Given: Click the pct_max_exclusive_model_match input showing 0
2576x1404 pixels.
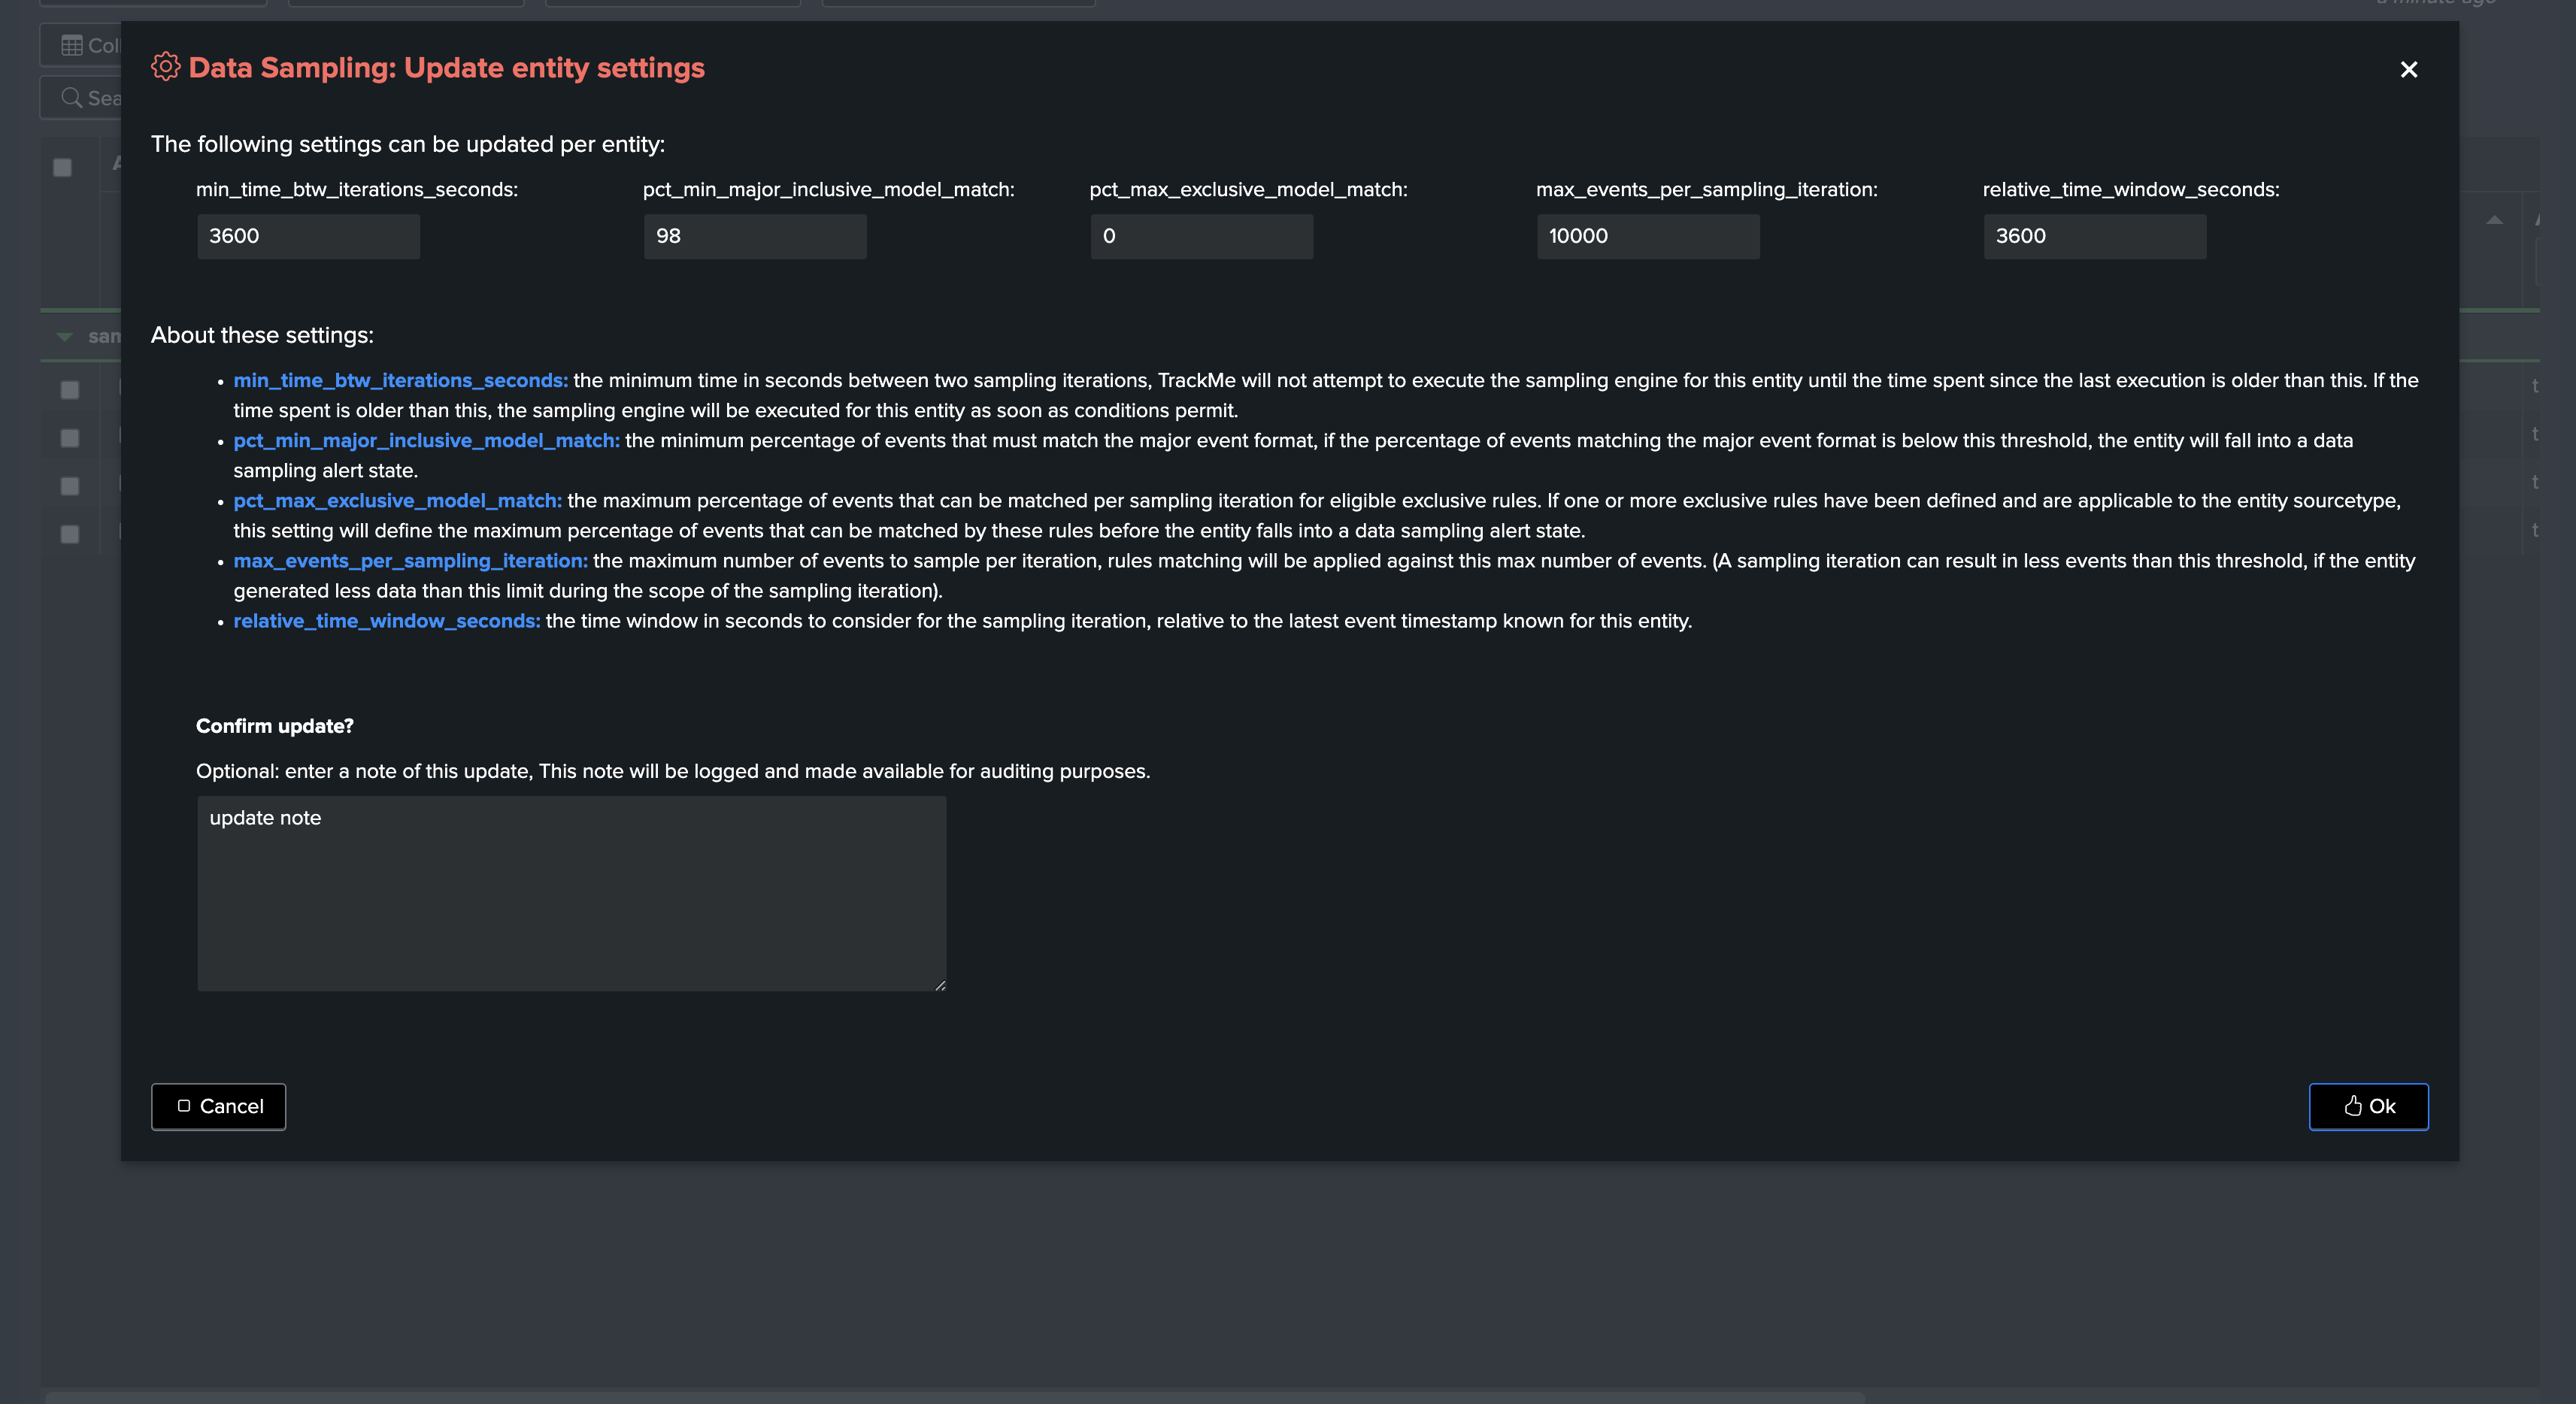Looking at the screenshot, I should (x=1201, y=236).
